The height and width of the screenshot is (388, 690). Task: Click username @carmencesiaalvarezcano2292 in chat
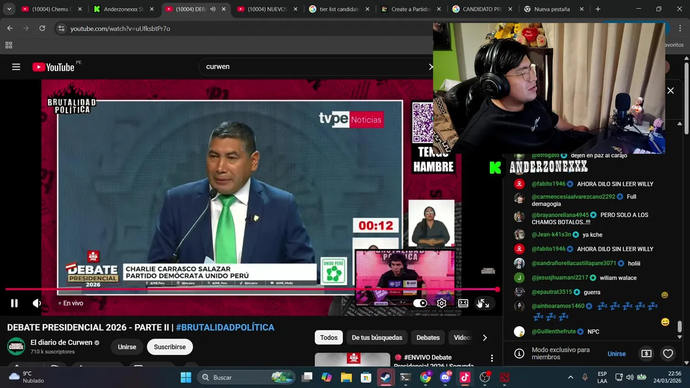pos(573,197)
